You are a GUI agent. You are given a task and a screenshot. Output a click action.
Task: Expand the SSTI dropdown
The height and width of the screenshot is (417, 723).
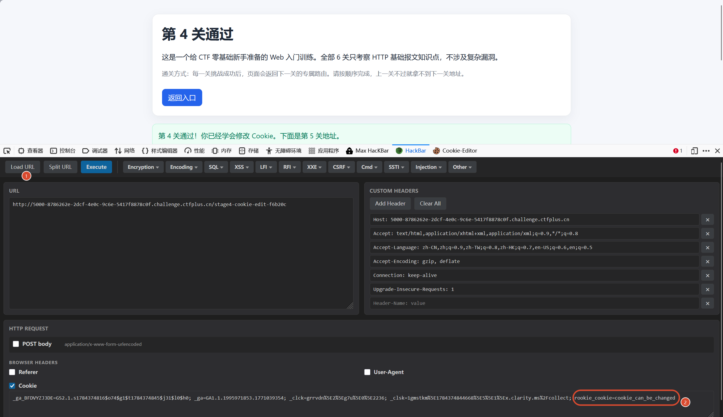click(396, 167)
